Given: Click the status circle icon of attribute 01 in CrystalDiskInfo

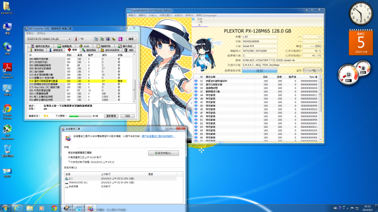Looking at the screenshot, I should [196, 81].
